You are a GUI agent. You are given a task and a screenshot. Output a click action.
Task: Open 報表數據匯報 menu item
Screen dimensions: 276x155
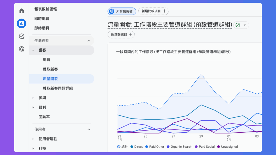click(x=46, y=9)
